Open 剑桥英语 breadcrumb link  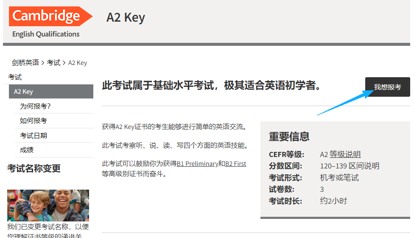tap(25, 63)
